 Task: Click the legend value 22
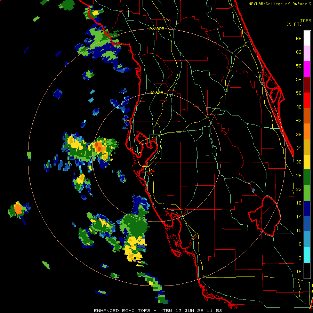[299, 189]
